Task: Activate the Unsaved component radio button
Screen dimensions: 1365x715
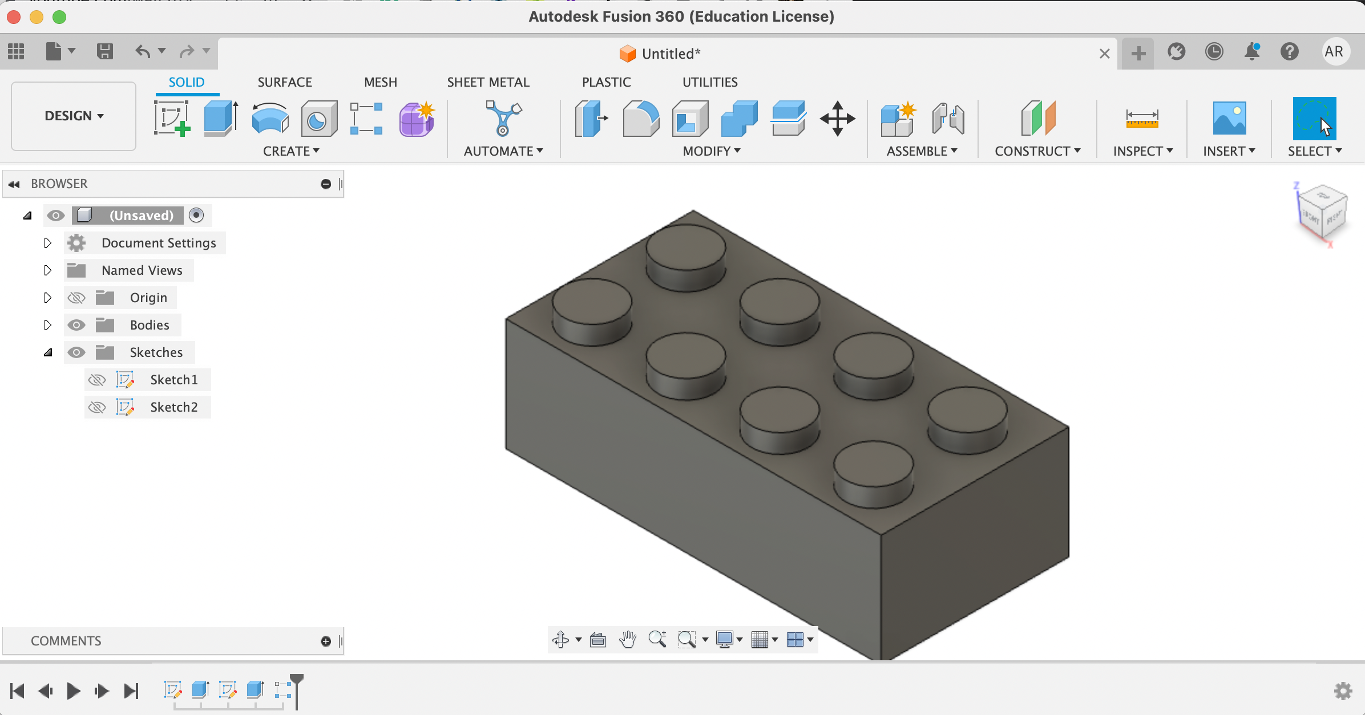Action: tap(196, 215)
